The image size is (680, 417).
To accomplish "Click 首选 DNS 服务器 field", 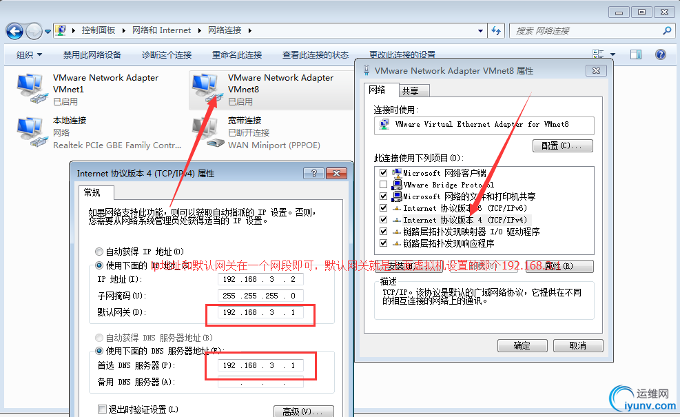I will pyautogui.click(x=260, y=366).
